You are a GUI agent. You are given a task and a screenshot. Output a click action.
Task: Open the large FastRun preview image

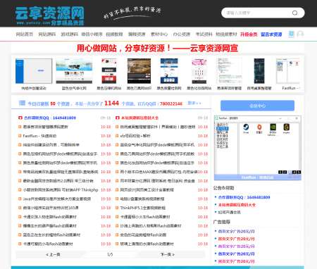click(258, 148)
